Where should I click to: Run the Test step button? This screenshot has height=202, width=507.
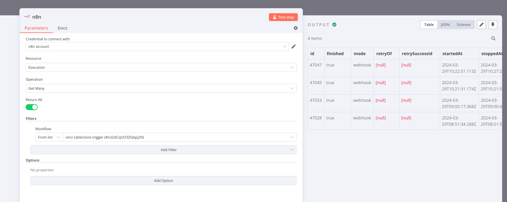[x=283, y=17]
